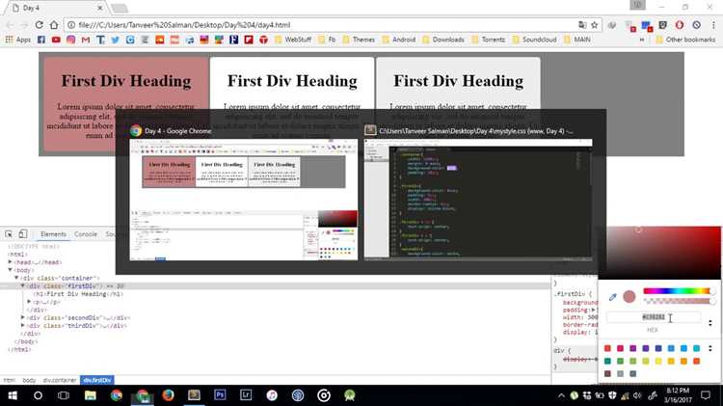
Task: Collapse the firstDiv element node
Action: click(x=22, y=286)
